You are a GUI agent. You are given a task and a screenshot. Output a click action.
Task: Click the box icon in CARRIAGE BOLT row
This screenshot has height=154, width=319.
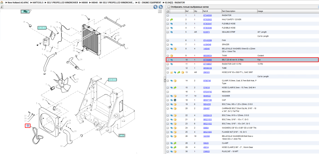[175, 108]
